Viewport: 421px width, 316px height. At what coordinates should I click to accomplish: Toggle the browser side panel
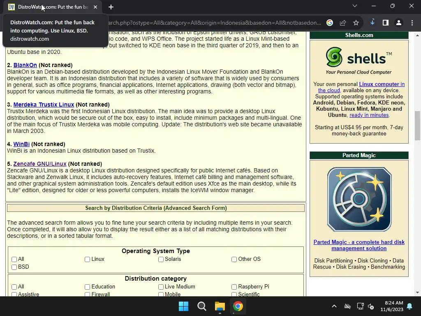386,23
